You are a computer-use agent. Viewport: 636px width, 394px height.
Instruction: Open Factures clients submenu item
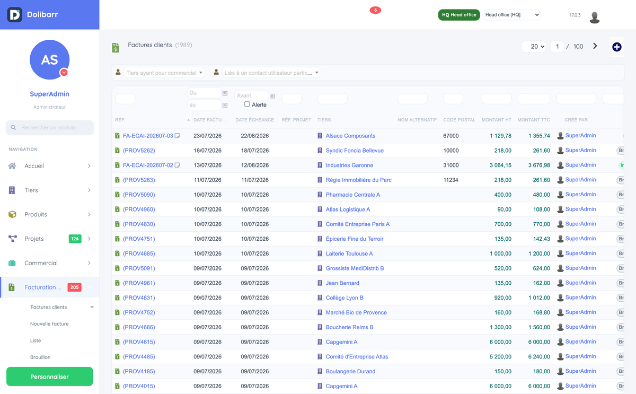click(49, 307)
